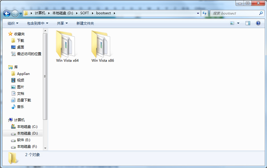Open the 视频 library

(x=20, y=80)
